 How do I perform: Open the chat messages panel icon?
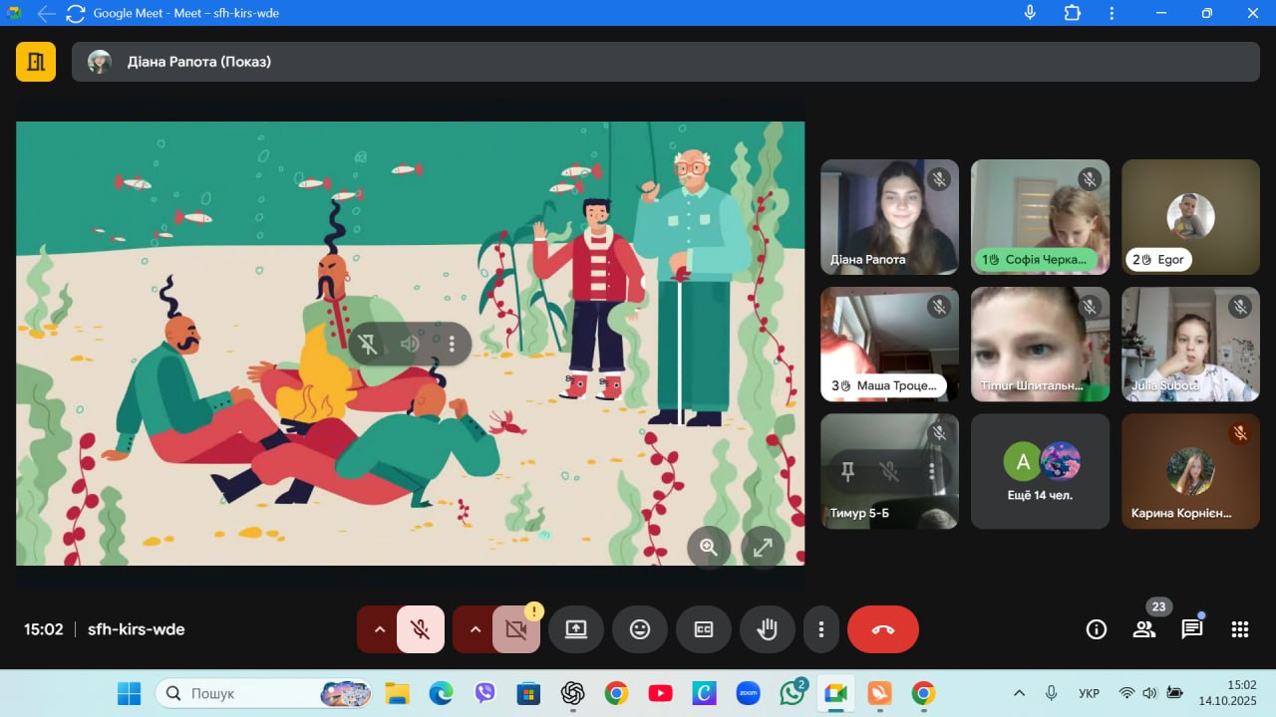coord(1191,629)
